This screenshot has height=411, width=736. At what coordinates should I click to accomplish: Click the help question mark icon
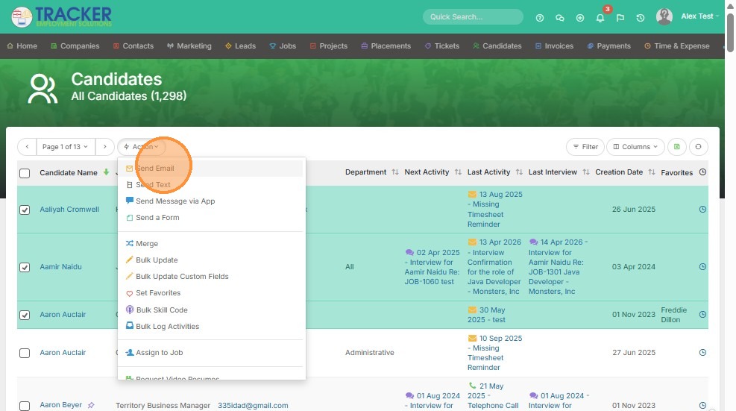[540, 18]
